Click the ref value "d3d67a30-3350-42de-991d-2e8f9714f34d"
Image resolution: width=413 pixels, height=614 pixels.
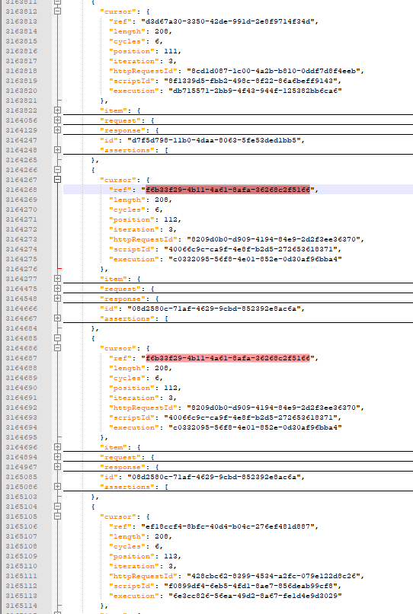[x=228, y=21]
